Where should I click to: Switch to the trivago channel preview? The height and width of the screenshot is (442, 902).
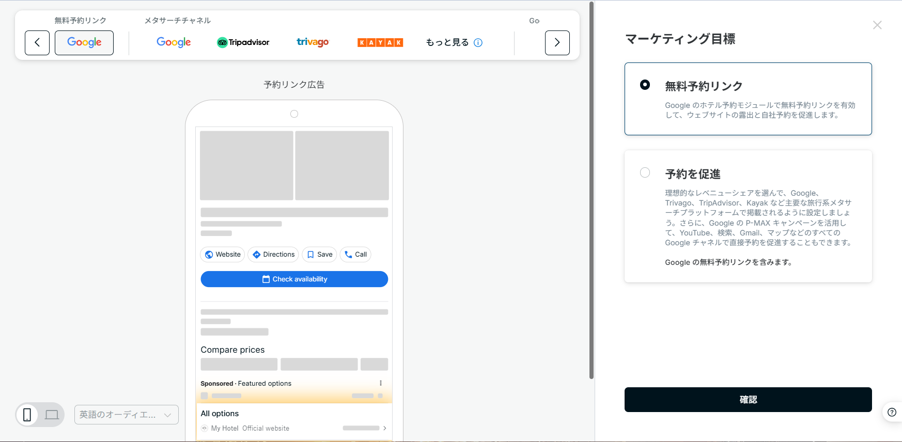click(313, 42)
